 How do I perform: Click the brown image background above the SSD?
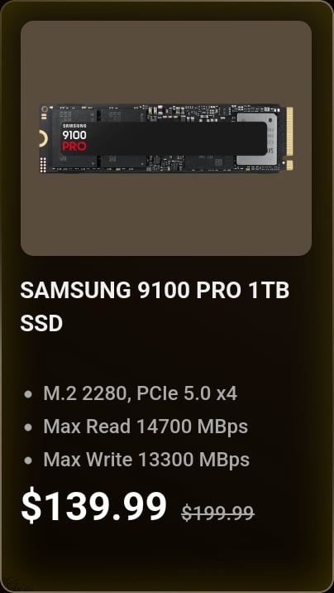click(166, 62)
